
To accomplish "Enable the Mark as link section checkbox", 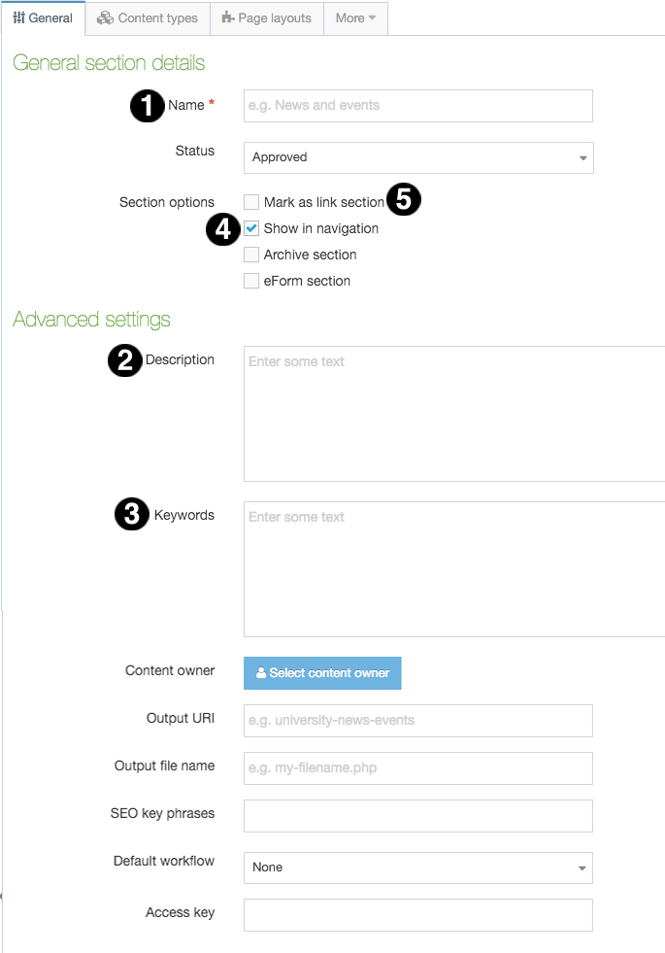I will click(251, 202).
